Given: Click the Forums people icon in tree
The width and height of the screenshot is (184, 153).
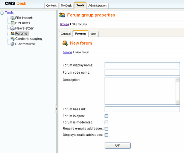Looking at the screenshot, I should pyautogui.click(x=12, y=34).
